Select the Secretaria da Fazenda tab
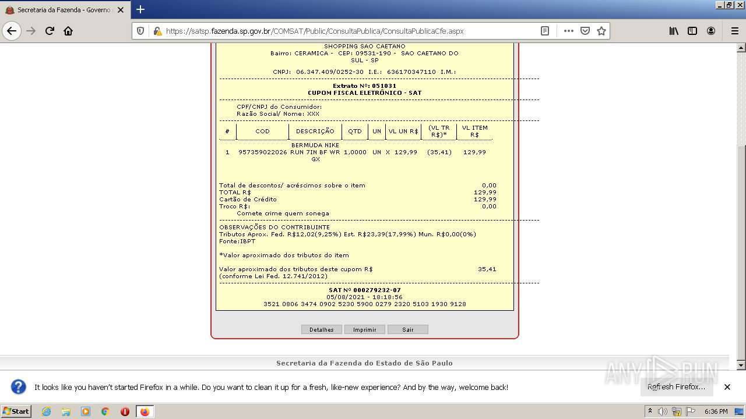This screenshot has width=746, height=419. [x=65, y=10]
